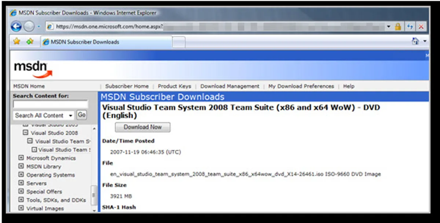Image resolution: width=440 pixels, height=223 pixels.
Task: Open the recent pages dropdown beside Forward
Action: coord(38,27)
